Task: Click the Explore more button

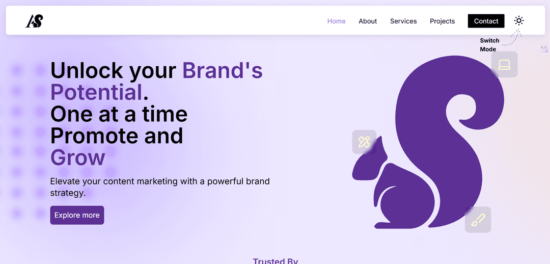Action: pyautogui.click(x=77, y=215)
